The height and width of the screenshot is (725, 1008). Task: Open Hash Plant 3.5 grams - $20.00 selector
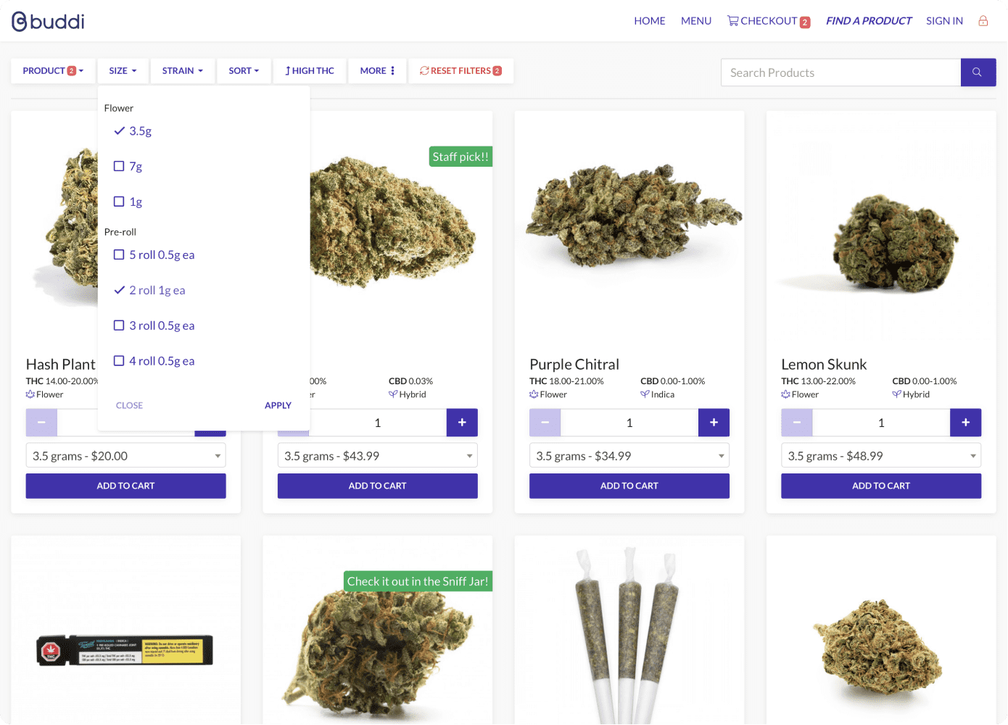[126, 456]
